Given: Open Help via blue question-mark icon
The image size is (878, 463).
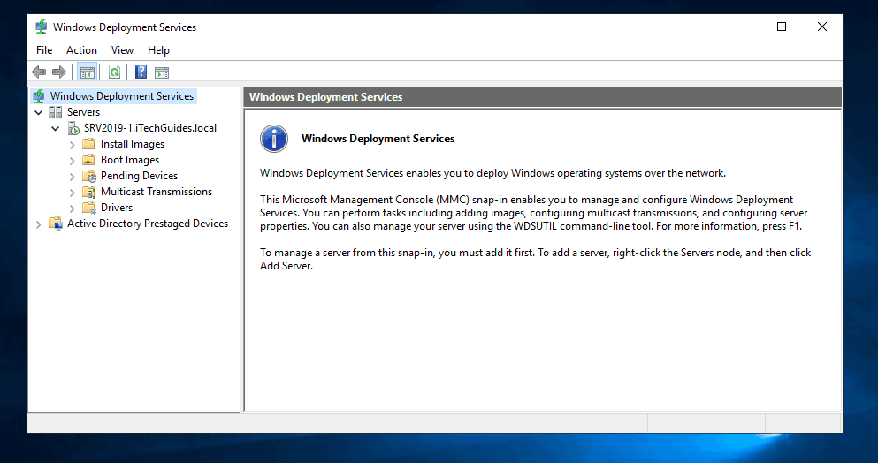Looking at the screenshot, I should tap(141, 72).
